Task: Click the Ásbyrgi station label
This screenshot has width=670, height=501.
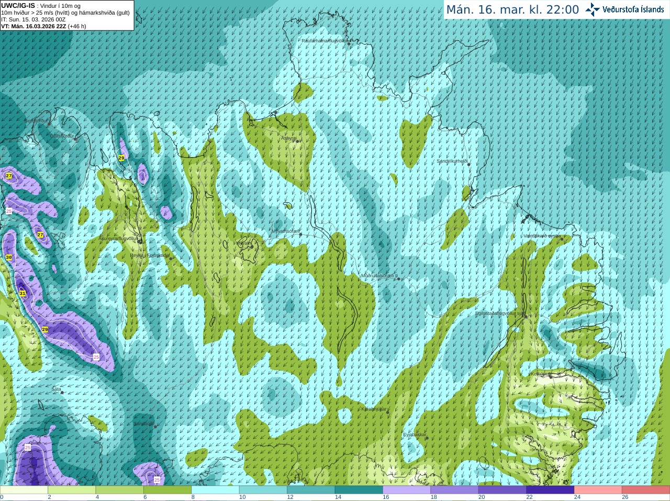Action: (x=288, y=138)
